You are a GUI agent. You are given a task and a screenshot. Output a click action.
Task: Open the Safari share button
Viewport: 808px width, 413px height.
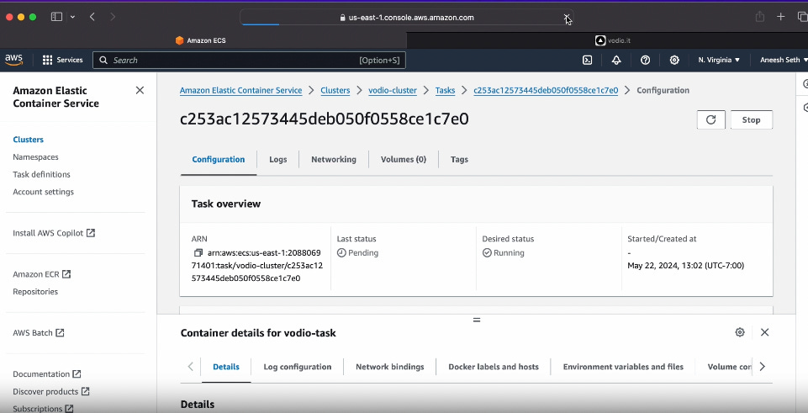click(760, 17)
